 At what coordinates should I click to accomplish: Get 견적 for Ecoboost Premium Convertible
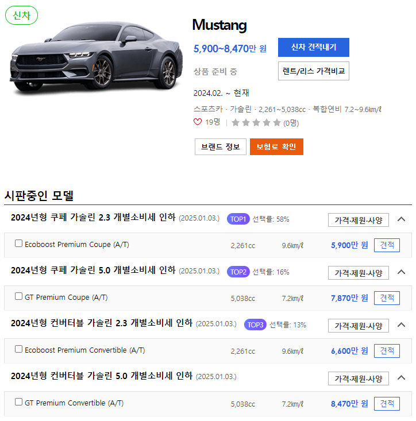pyautogui.click(x=387, y=351)
